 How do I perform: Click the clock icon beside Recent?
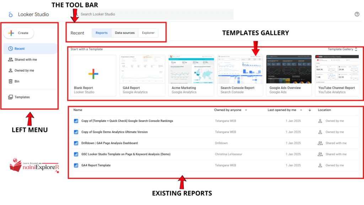click(10, 48)
